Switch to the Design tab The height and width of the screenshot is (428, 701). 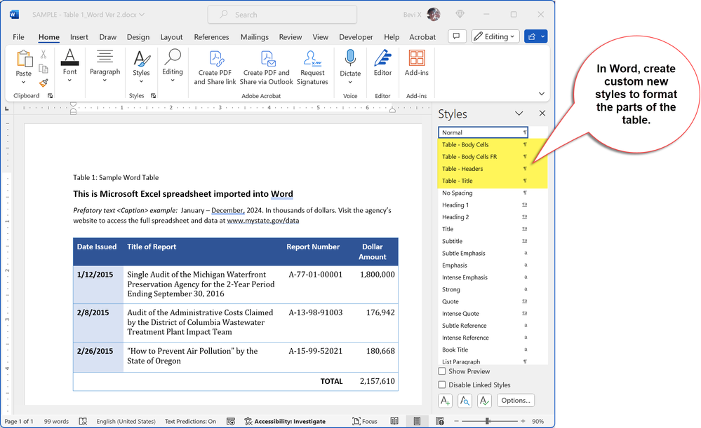pos(138,37)
